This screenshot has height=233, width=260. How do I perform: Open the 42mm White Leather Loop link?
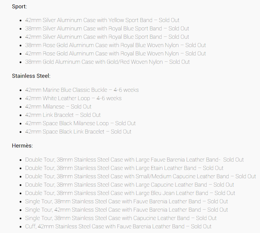(73, 98)
